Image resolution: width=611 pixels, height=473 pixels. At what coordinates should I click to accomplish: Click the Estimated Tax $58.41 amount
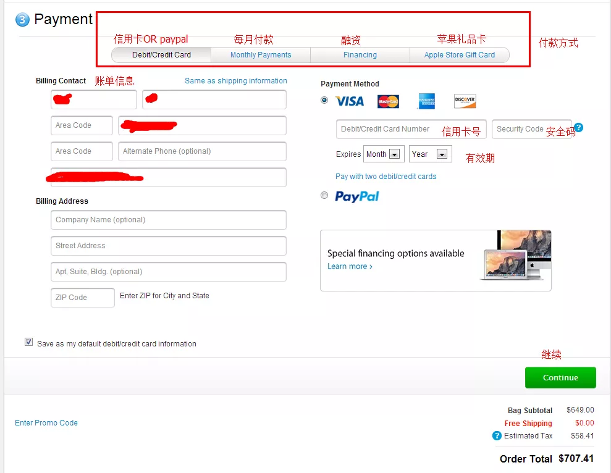point(582,435)
